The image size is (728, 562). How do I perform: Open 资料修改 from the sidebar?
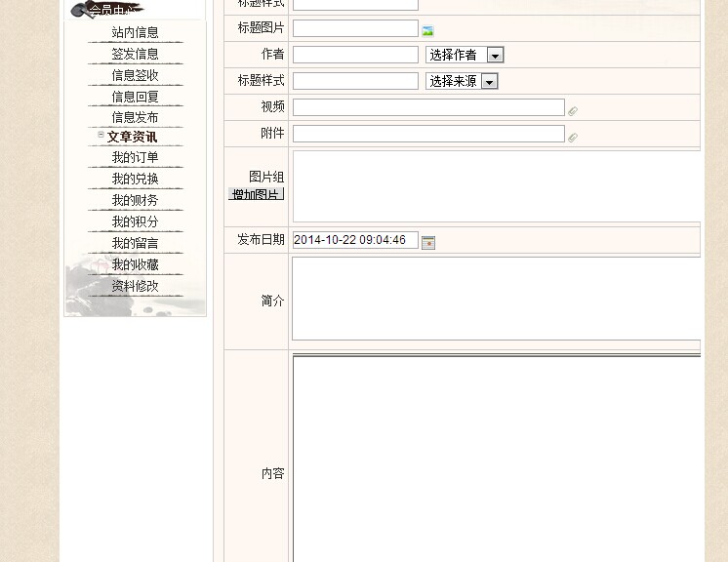tap(135, 286)
